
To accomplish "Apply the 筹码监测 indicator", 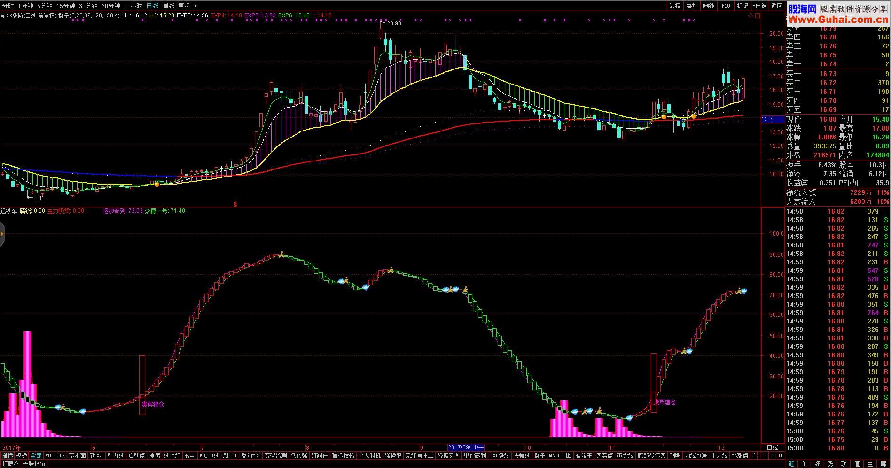I will click(x=275, y=455).
